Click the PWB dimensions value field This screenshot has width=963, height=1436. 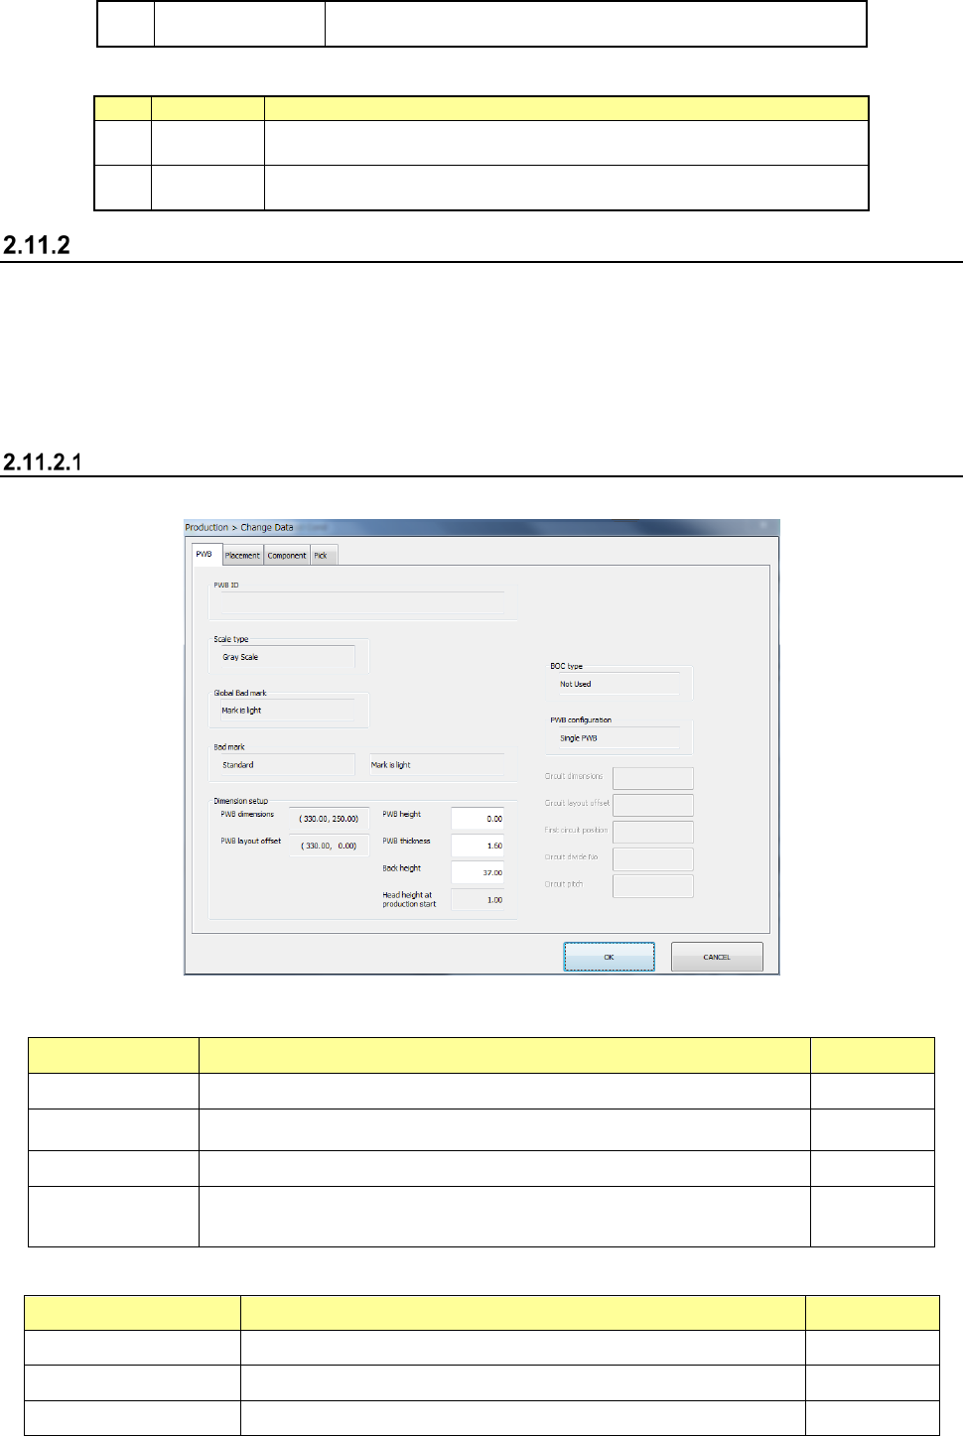(330, 819)
